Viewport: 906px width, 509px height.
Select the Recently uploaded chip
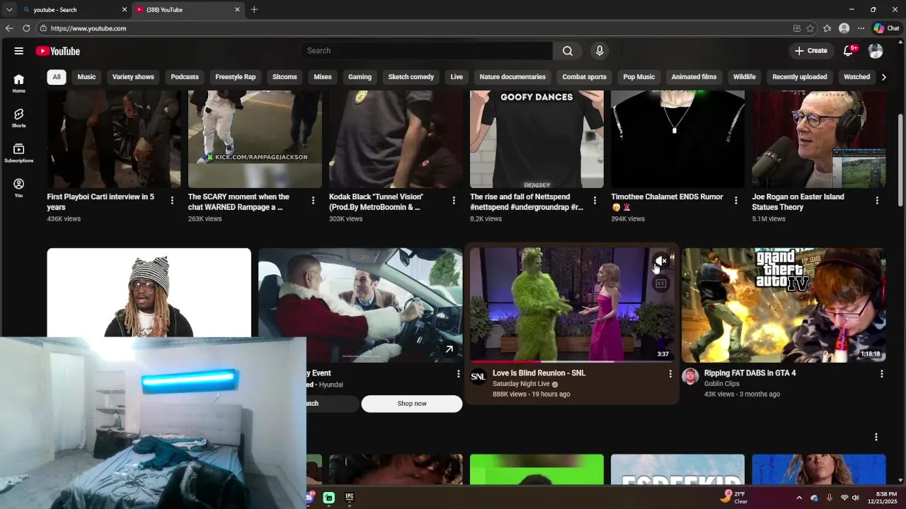pyautogui.click(x=800, y=77)
